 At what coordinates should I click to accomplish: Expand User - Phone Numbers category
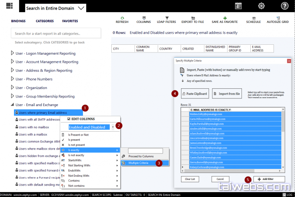tap(13, 79)
